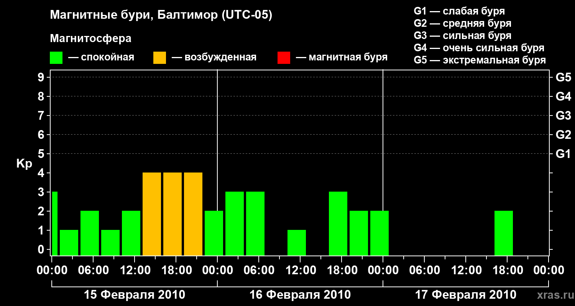This screenshot has width=575, height=306.
Task: Click the green Kp 3 bar at 06:00 on 16 February
Action: [255, 223]
